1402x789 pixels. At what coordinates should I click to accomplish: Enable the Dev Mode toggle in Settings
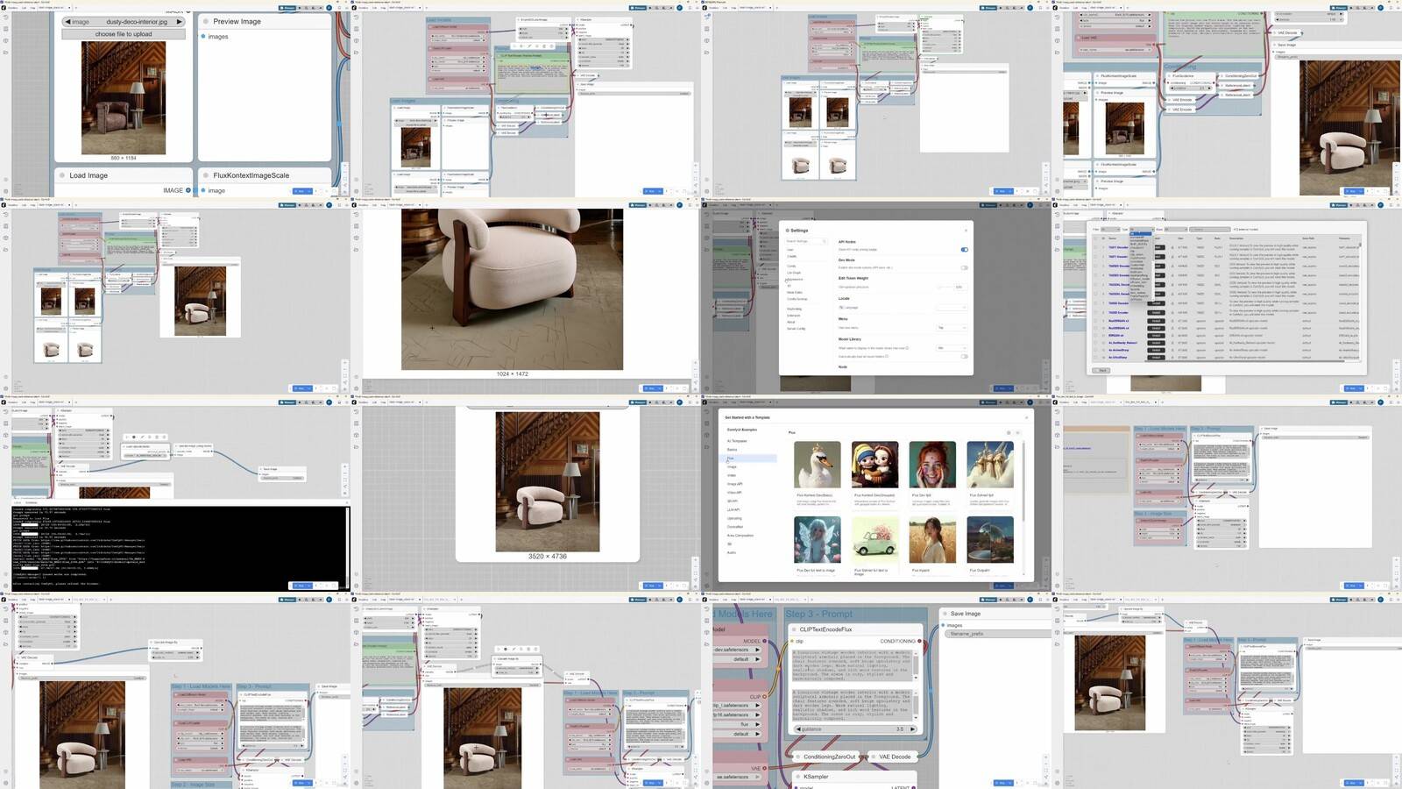coord(964,267)
